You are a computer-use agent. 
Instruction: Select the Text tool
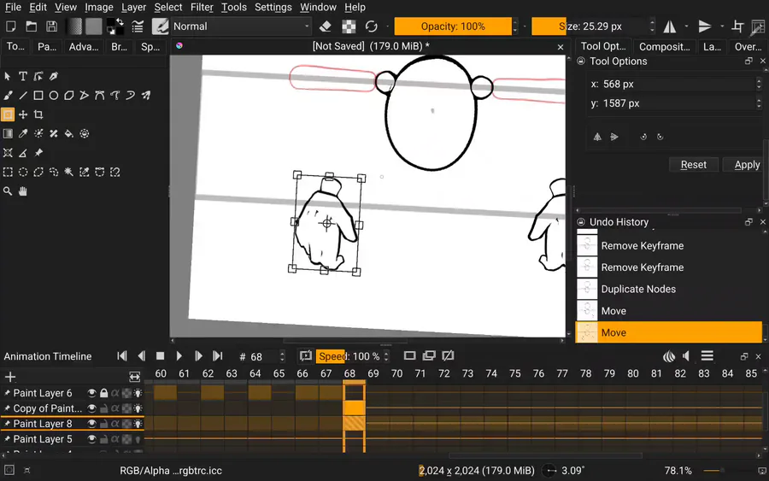(x=22, y=76)
